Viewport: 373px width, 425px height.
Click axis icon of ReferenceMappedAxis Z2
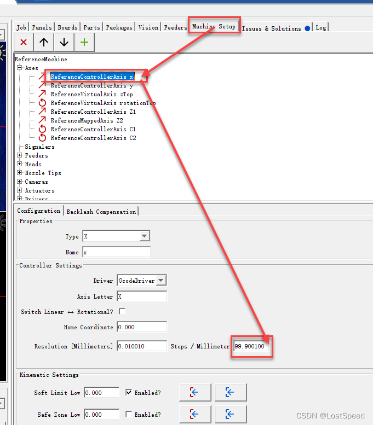tap(42, 120)
